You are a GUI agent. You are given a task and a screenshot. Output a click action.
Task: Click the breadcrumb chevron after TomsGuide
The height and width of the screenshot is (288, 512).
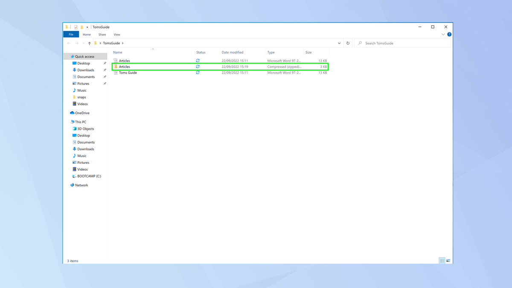(122, 43)
